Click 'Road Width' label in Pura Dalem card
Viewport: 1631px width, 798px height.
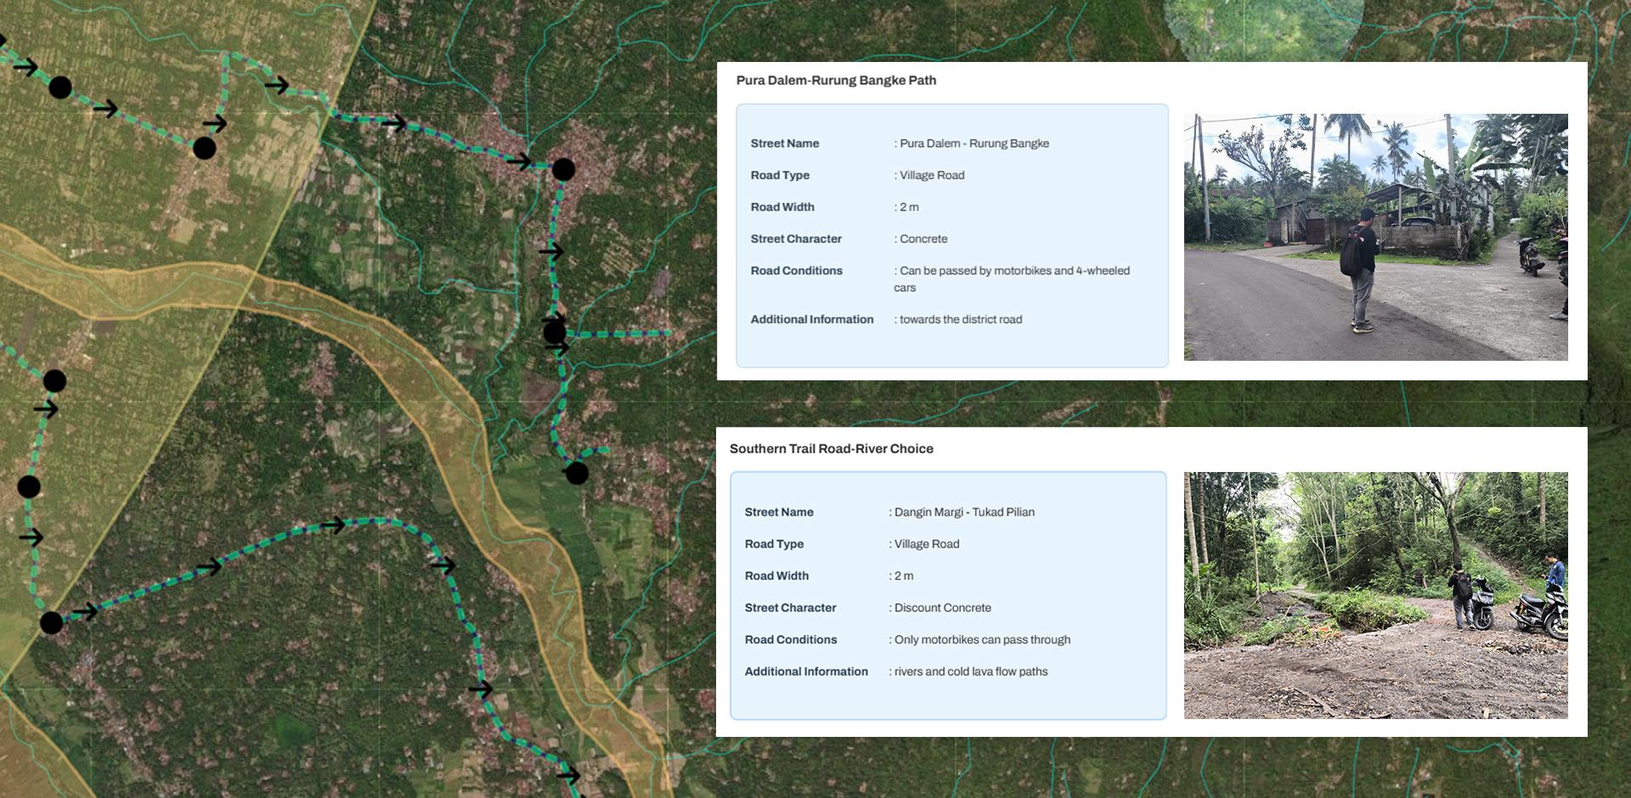(x=782, y=207)
